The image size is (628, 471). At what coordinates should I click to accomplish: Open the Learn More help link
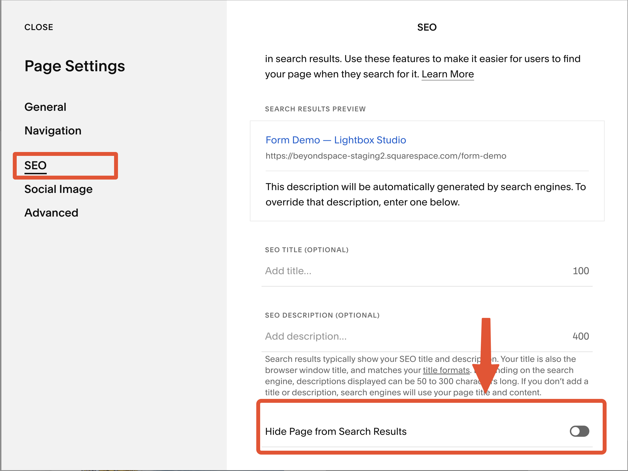tap(448, 74)
